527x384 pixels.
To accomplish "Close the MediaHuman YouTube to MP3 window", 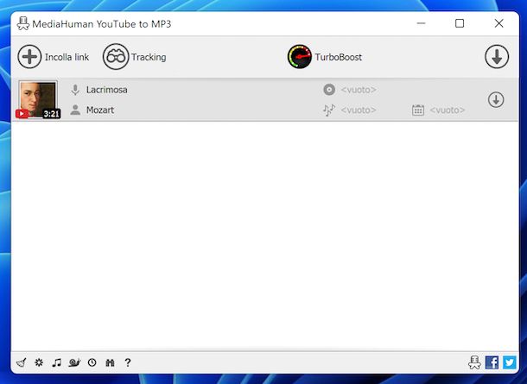I will pyautogui.click(x=499, y=23).
